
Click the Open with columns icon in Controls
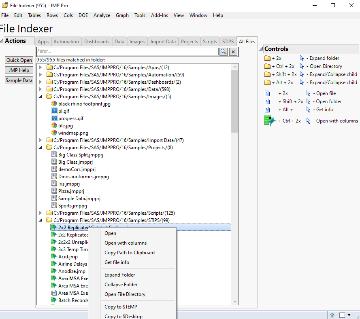coord(270,120)
